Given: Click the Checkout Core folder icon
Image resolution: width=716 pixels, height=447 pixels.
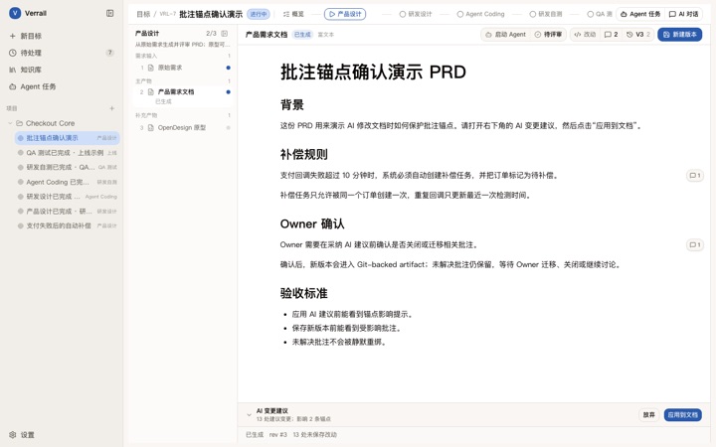Looking at the screenshot, I should click(19, 123).
